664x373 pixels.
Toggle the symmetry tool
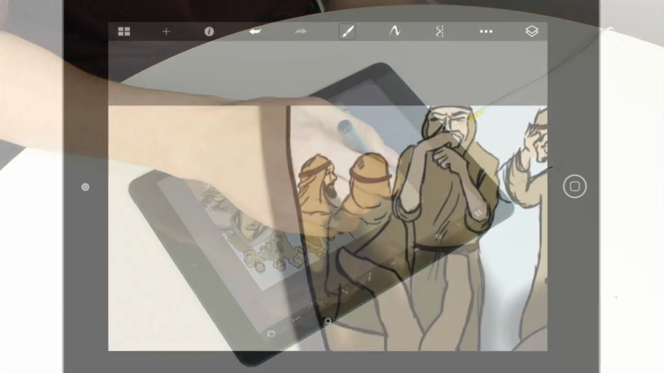[439, 32]
